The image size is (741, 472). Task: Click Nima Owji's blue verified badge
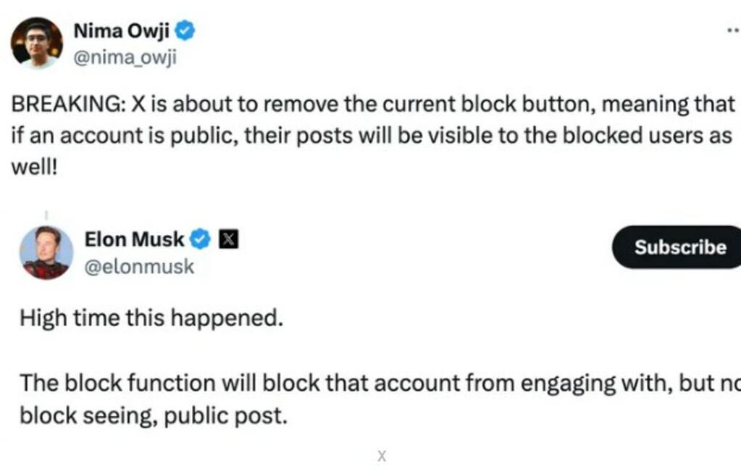(185, 30)
